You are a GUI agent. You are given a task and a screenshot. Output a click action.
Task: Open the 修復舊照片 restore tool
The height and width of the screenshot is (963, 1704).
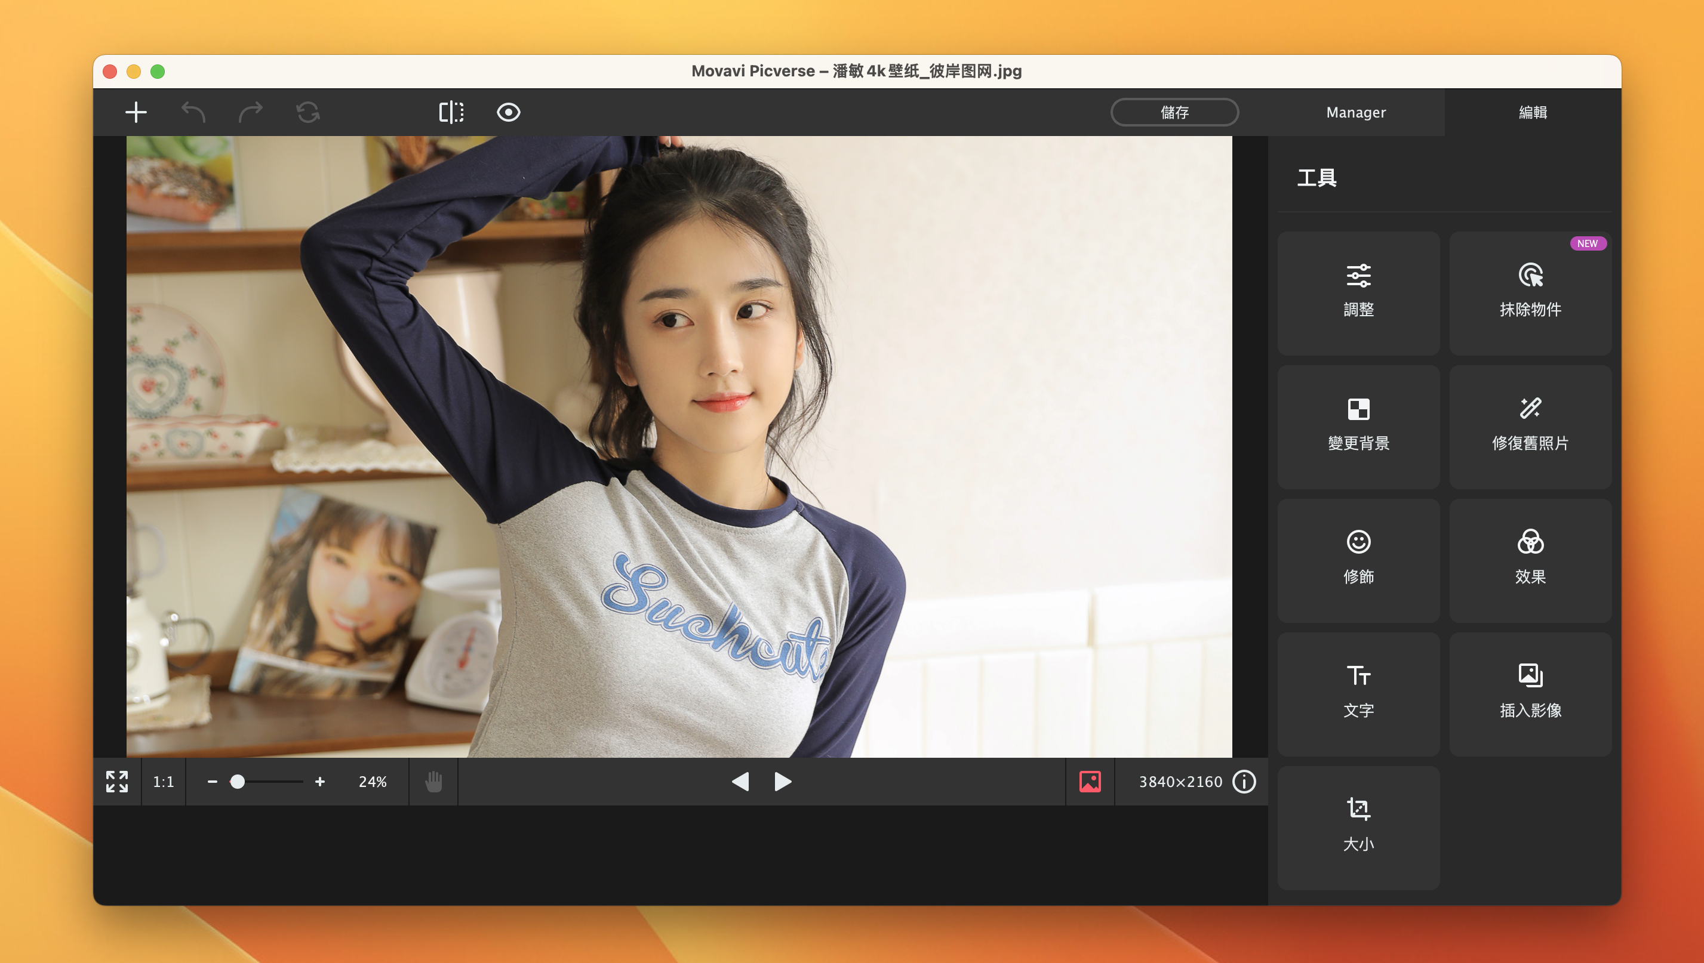(1530, 426)
